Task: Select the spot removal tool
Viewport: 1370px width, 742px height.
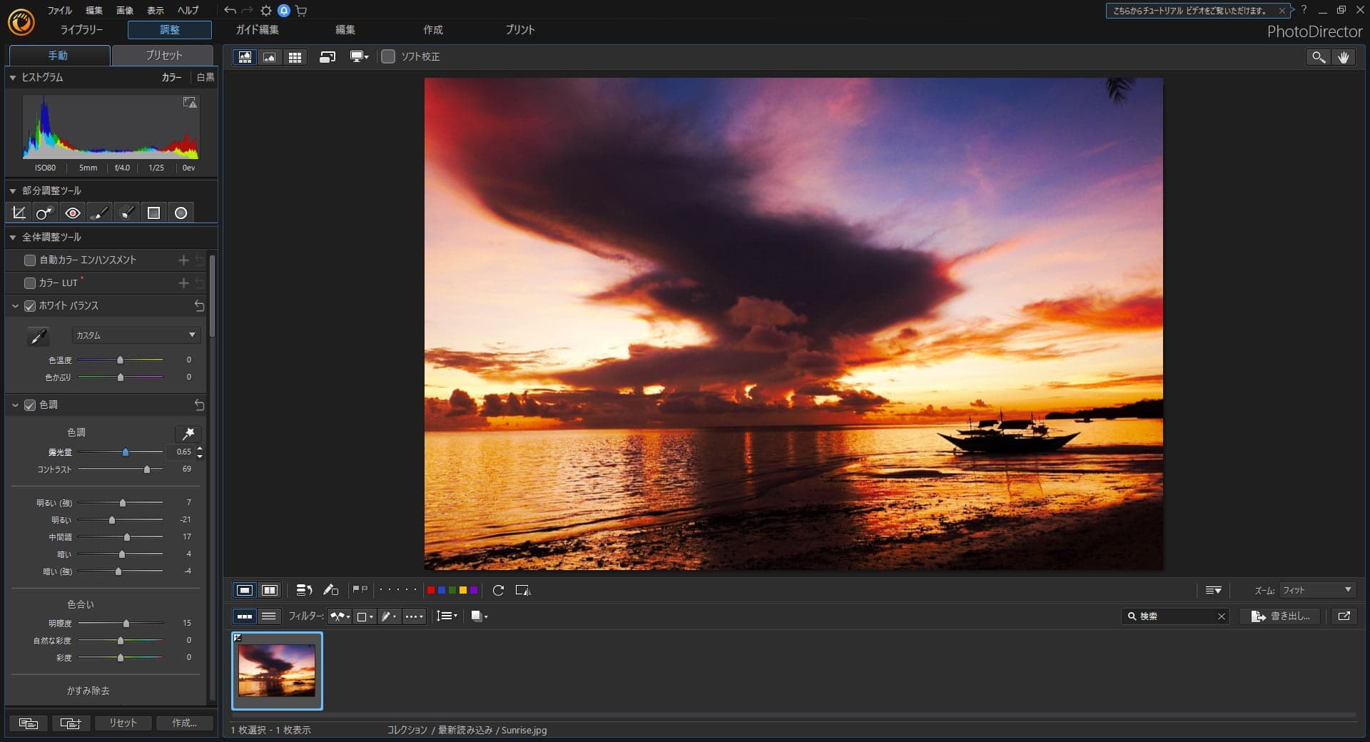Action: click(44, 213)
